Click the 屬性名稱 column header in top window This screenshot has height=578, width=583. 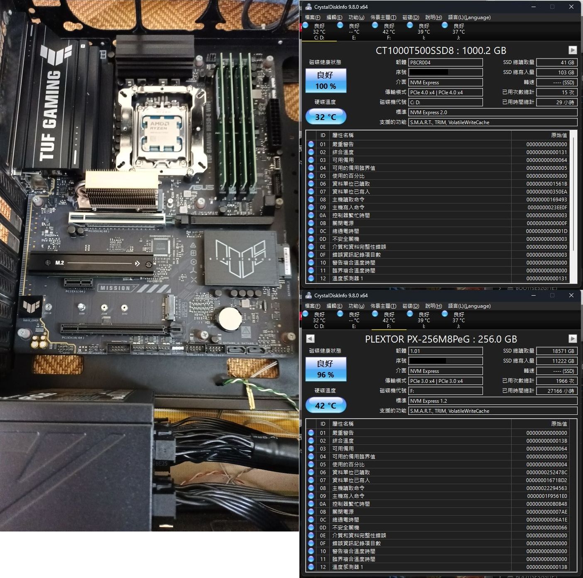[420, 135]
